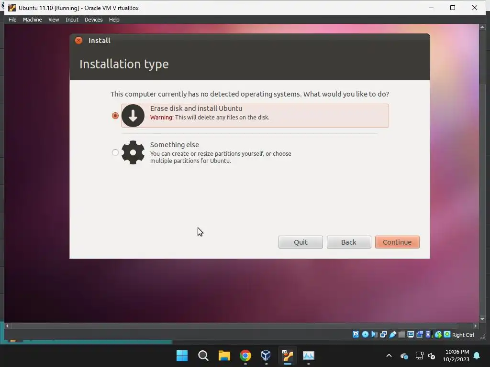Click the muted volume tray icon
Image resolution: width=490 pixels, height=367 pixels.
[432, 356]
